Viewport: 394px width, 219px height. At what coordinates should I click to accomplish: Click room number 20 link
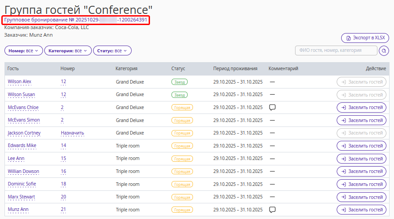point(63,197)
